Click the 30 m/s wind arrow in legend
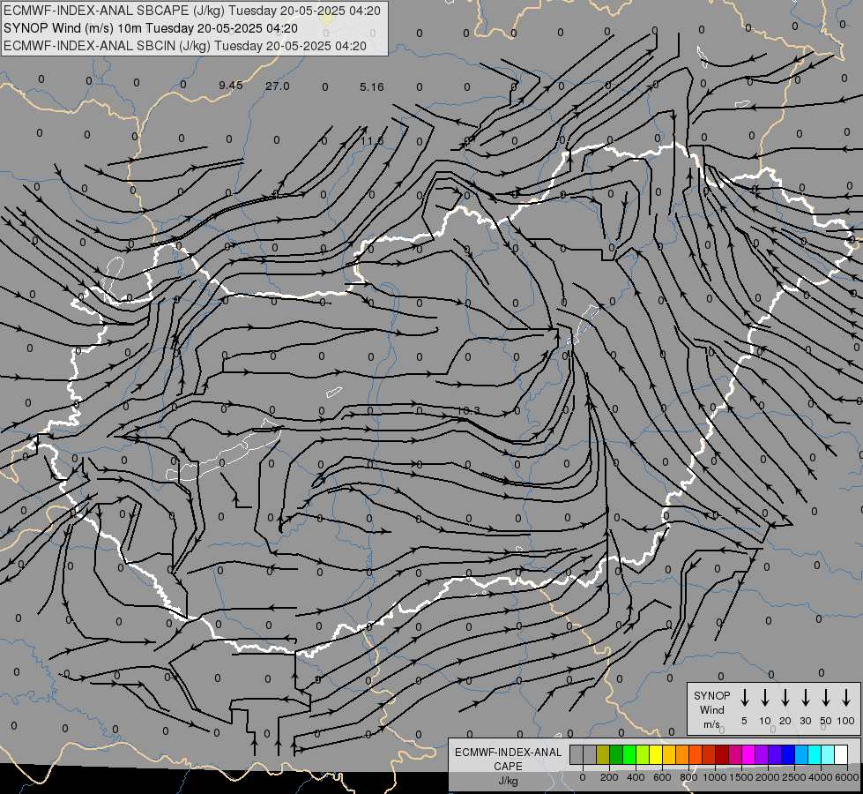 click(x=805, y=698)
